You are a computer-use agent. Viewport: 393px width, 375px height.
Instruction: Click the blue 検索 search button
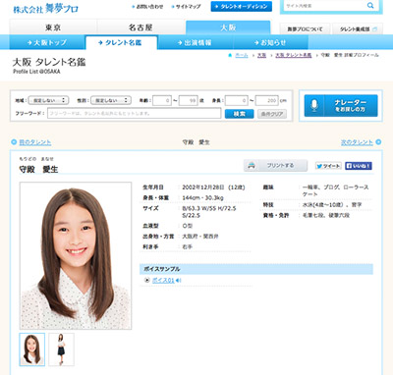click(240, 114)
